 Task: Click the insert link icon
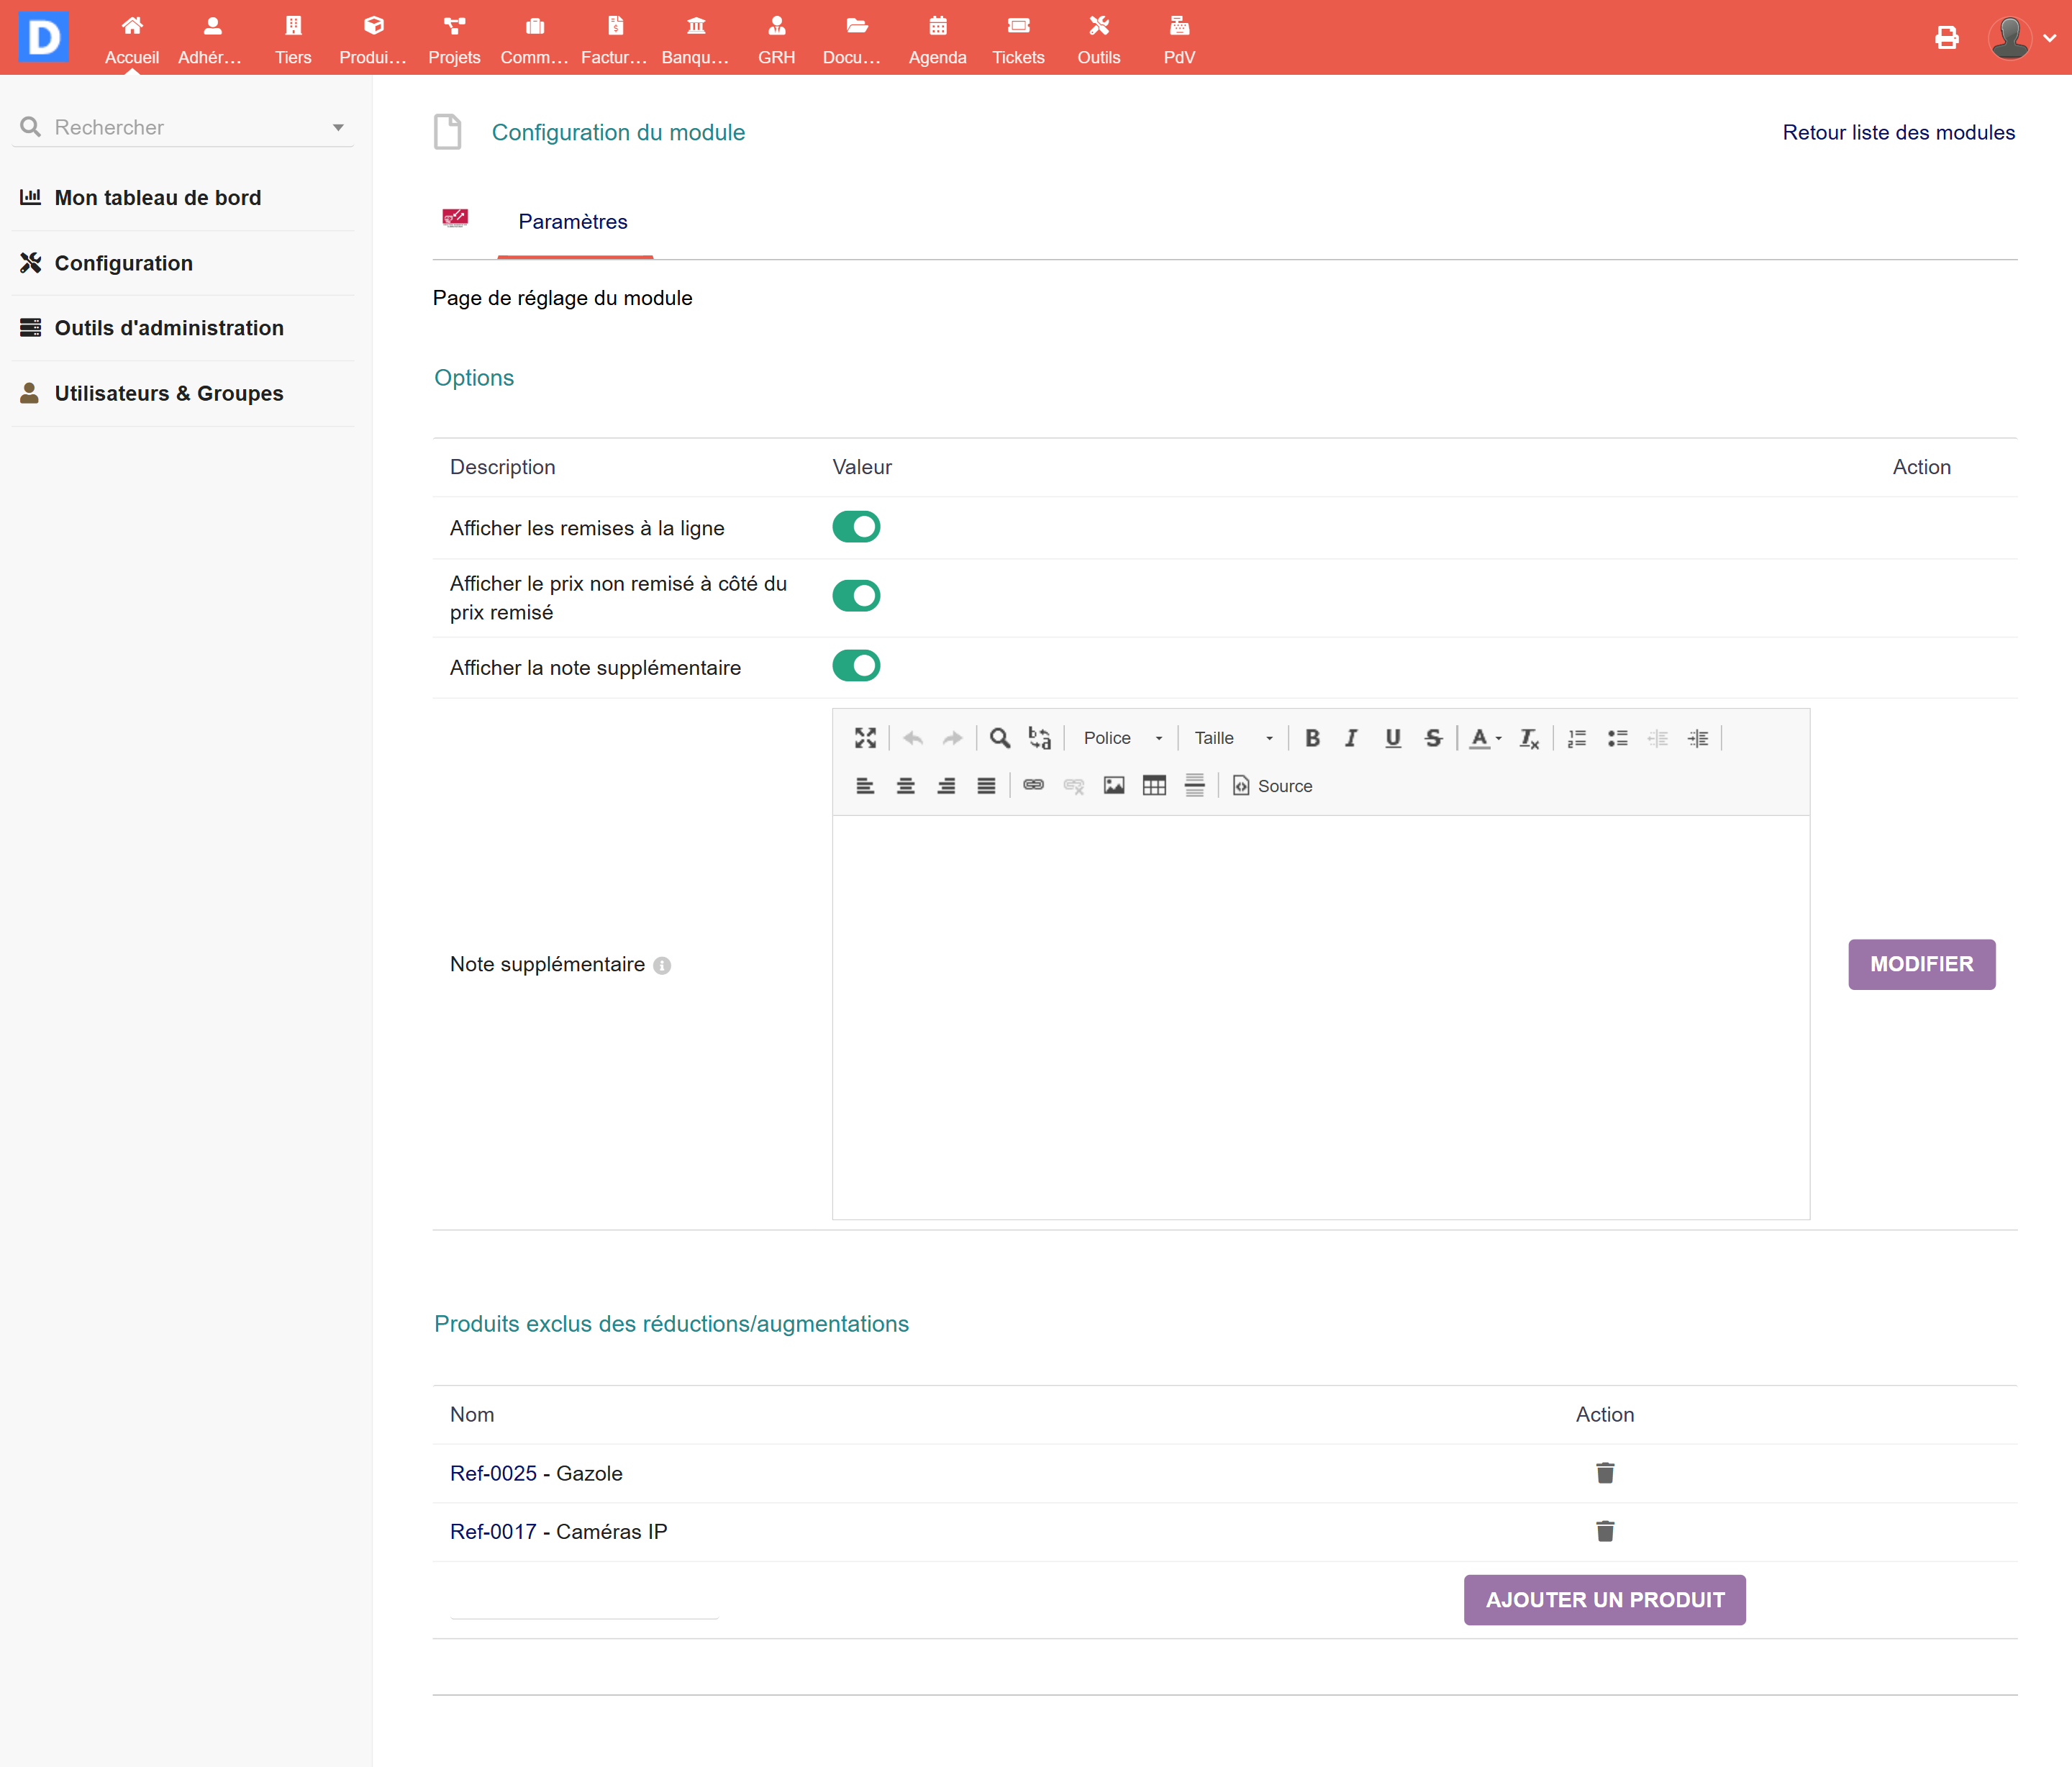1033,786
